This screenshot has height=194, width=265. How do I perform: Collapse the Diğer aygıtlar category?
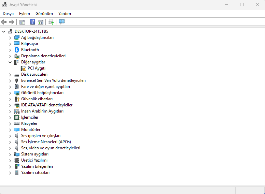pos(10,62)
